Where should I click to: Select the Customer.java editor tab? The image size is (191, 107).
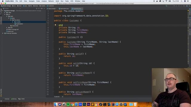[77, 9]
